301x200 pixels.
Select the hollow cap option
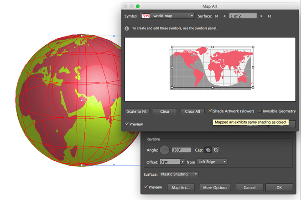(216, 150)
